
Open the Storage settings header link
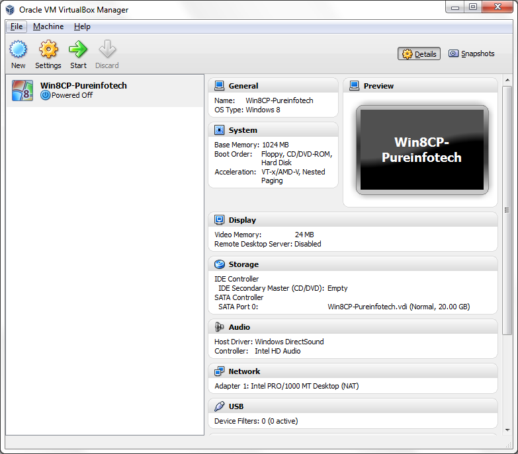click(x=243, y=264)
